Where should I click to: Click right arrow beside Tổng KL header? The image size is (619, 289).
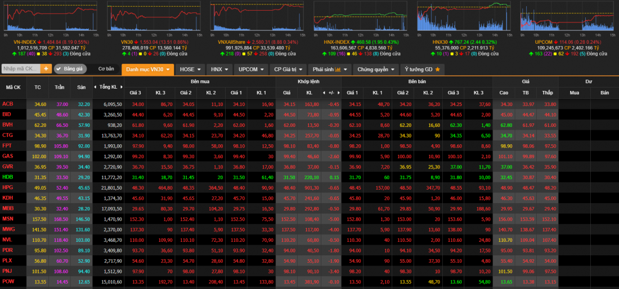tap(121, 88)
